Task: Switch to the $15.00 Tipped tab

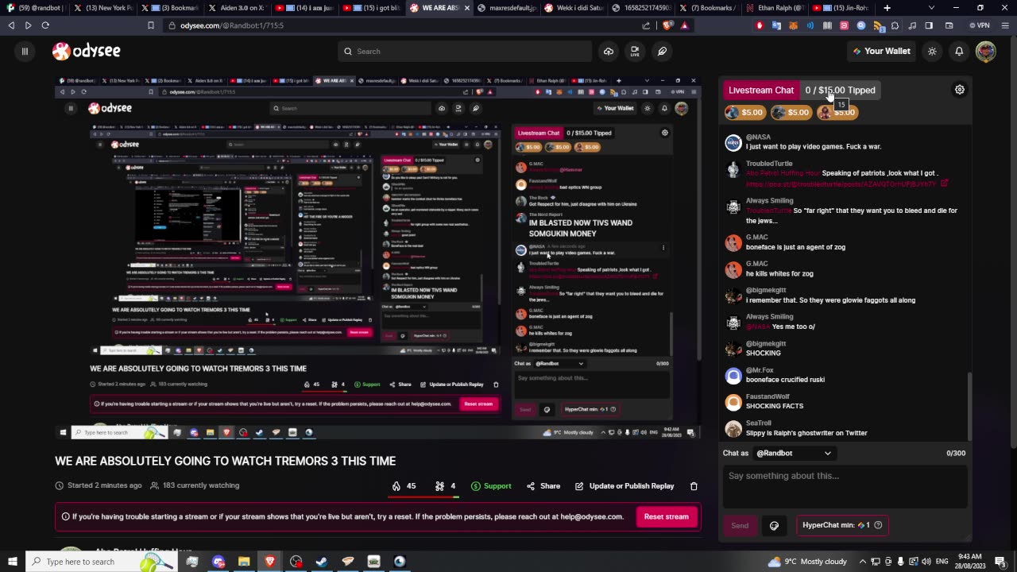Action: pyautogui.click(x=840, y=90)
